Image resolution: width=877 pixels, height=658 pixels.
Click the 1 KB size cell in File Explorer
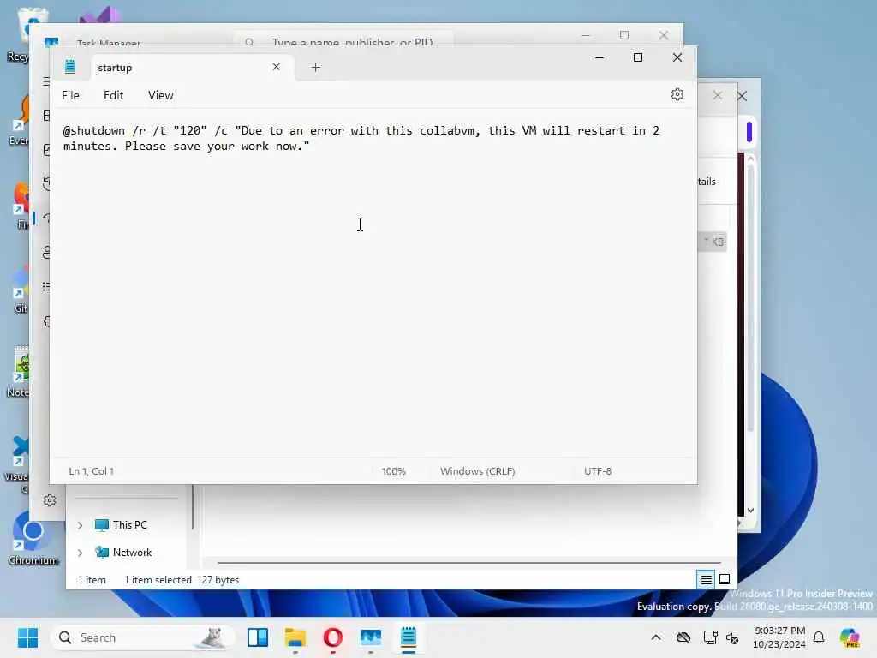pos(713,242)
